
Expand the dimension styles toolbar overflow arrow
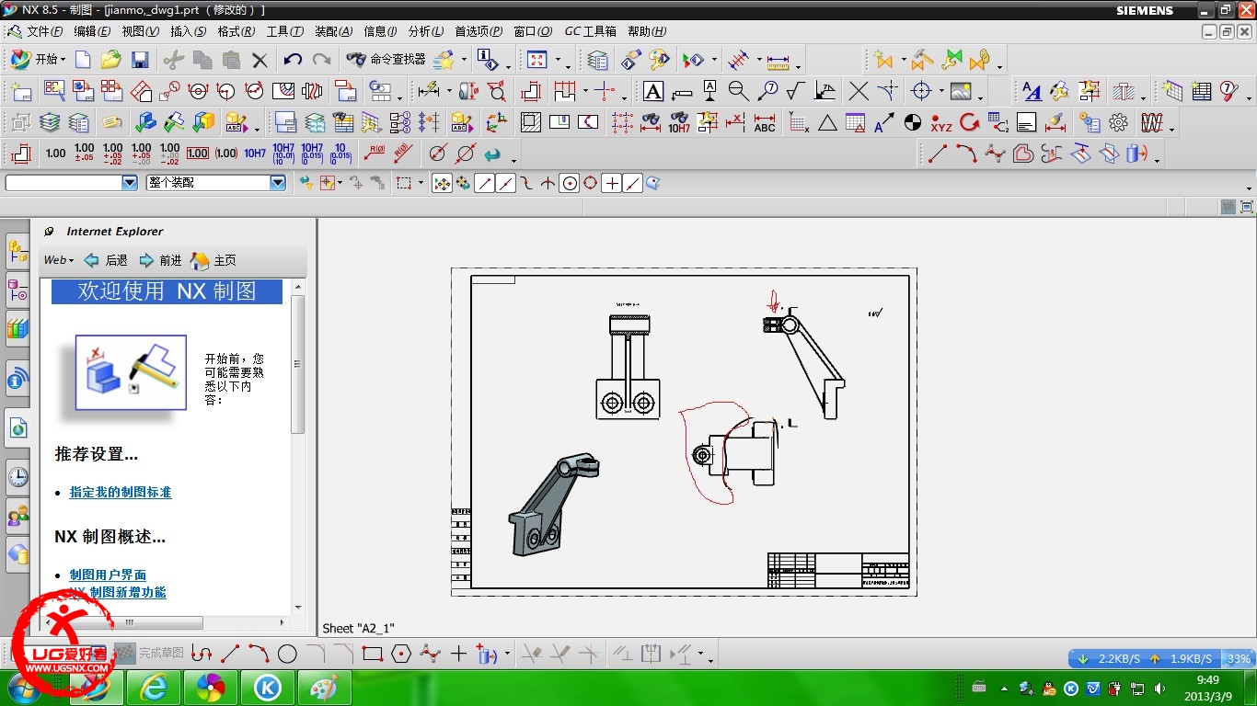(513, 159)
